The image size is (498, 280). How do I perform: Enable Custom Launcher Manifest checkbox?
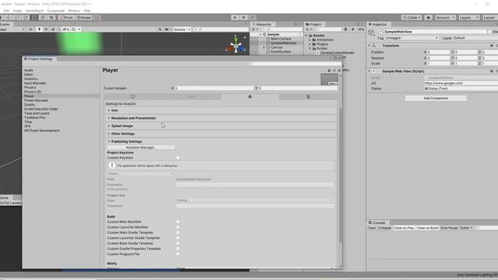pos(178,227)
